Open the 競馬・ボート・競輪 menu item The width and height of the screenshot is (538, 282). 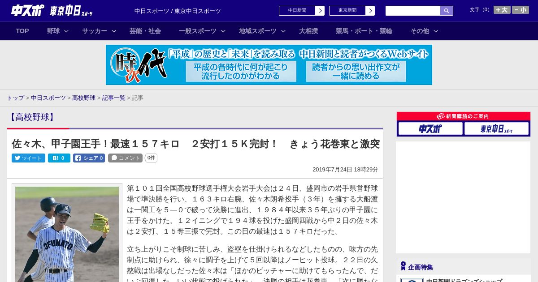click(364, 31)
